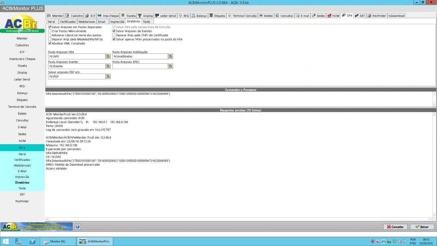Go to the PosPrinter top tab

click(377, 15)
